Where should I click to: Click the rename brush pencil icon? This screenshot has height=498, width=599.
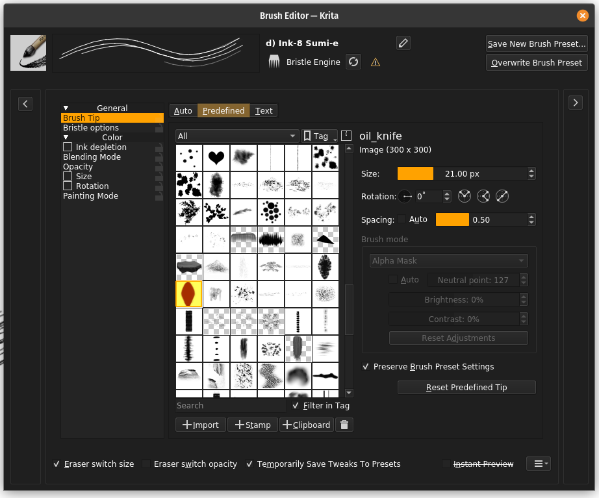(x=403, y=44)
